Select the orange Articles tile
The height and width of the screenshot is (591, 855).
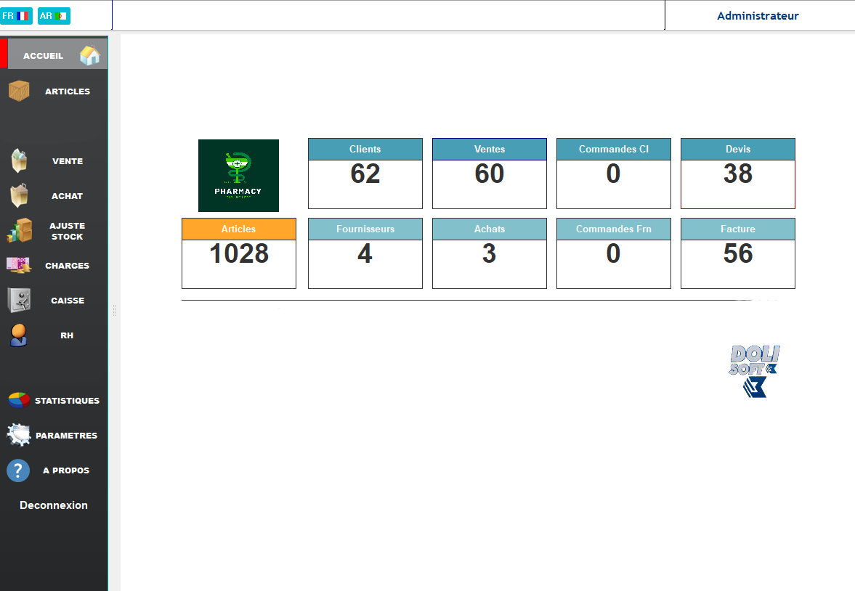coord(238,253)
